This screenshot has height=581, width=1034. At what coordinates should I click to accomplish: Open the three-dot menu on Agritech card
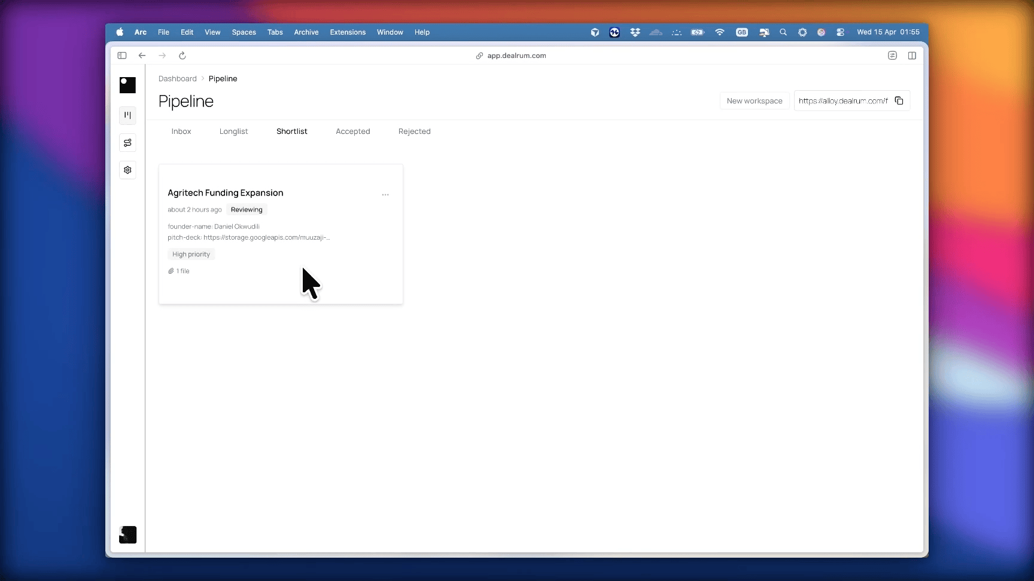385,195
